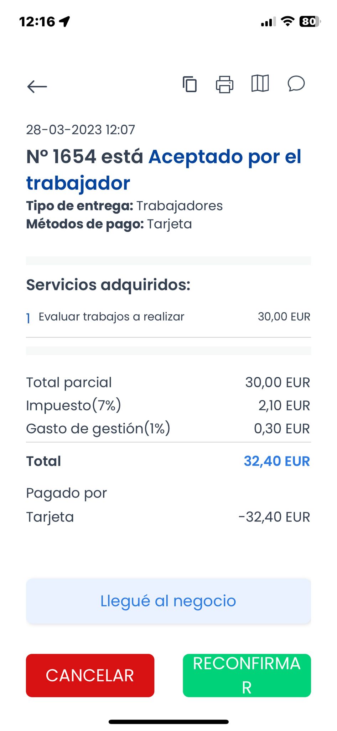337x731 pixels.
Task: Open the map icon in the header
Action: pos(260,84)
